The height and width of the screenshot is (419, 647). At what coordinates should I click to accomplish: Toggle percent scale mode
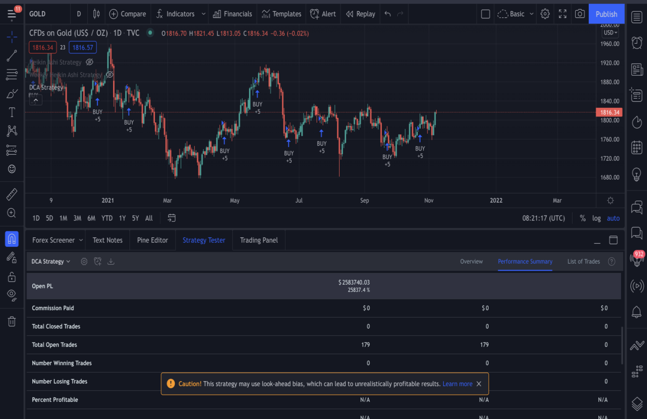[583, 218]
